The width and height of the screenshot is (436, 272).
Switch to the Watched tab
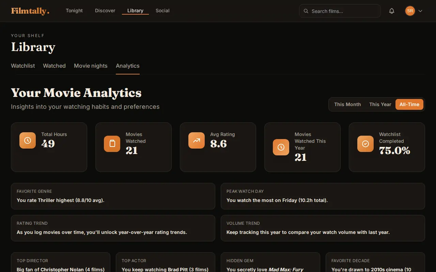(x=54, y=66)
